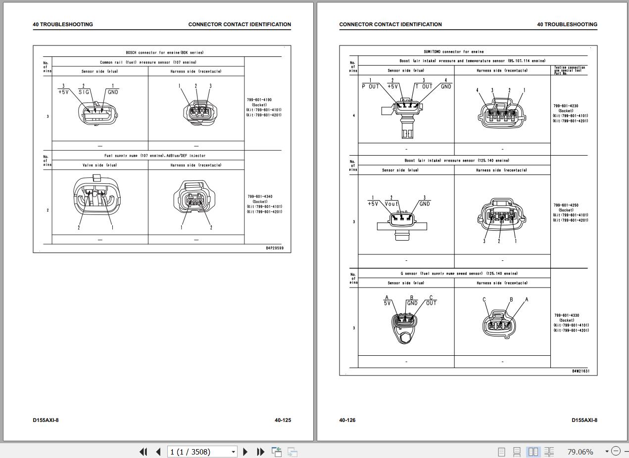Go forward to the next view
Image resolution: width=629 pixels, height=458 pixels.
click(292, 452)
